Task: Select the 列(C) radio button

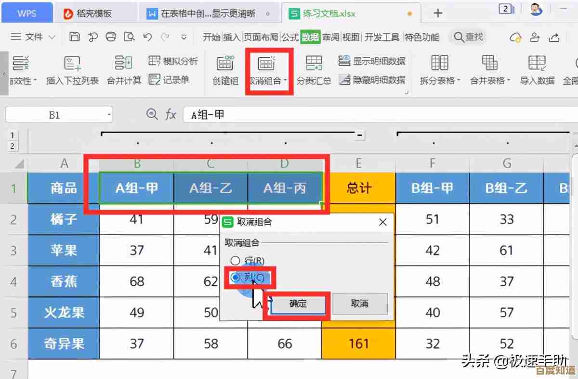Action: pos(235,278)
